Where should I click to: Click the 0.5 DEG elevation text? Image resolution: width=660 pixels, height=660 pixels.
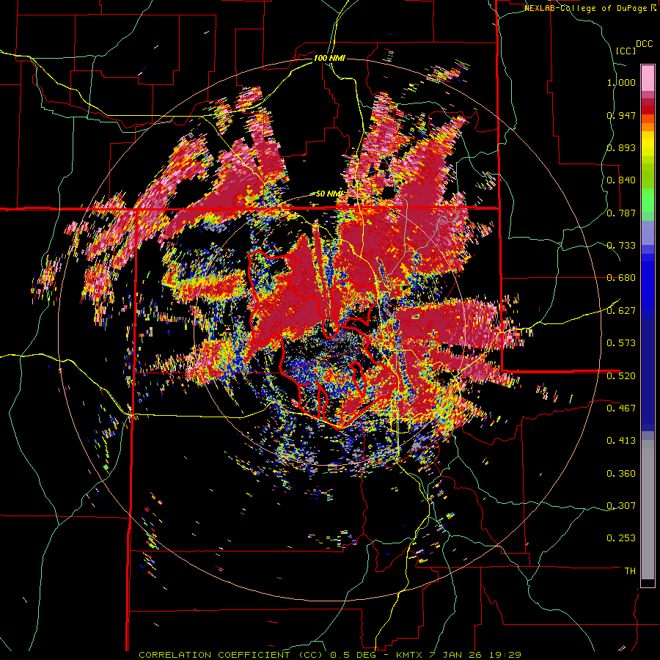coord(353,655)
